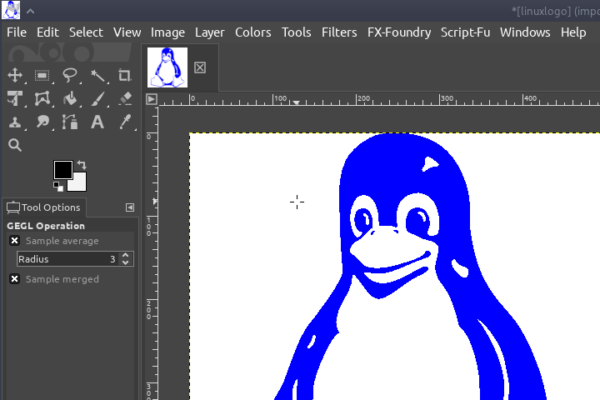Viewport: 600px width, 400px height.
Task: Select the Bucket Fill tool
Action: [x=70, y=98]
